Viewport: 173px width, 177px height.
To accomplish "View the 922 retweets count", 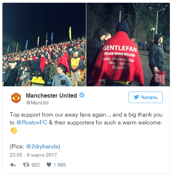I will (35, 165).
